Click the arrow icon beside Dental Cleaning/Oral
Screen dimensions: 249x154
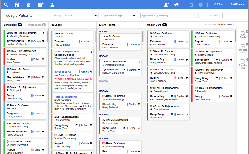pyautogui.click(x=8, y=54)
